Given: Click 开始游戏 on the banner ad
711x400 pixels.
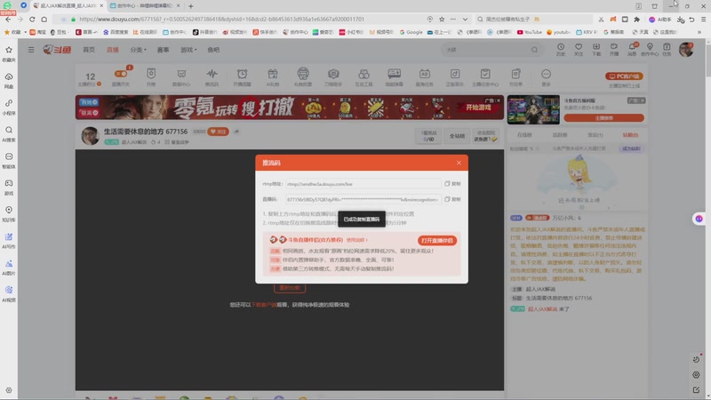Looking at the screenshot, I should [x=479, y=108].
